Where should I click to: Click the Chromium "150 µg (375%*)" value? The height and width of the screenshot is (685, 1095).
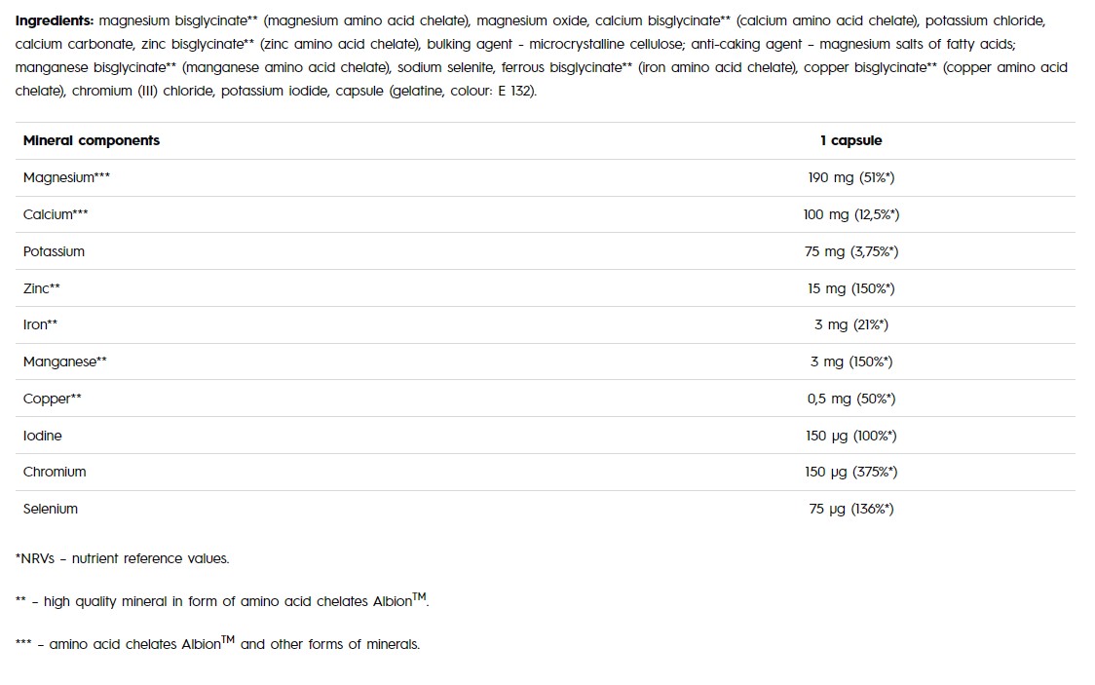point(850,472)
